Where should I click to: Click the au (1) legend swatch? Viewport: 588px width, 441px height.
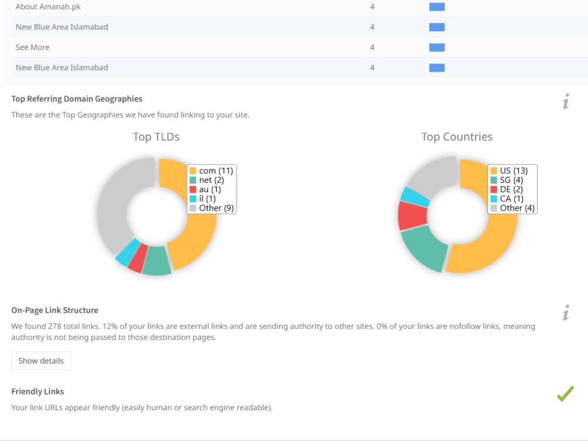(x=193, y=189)
